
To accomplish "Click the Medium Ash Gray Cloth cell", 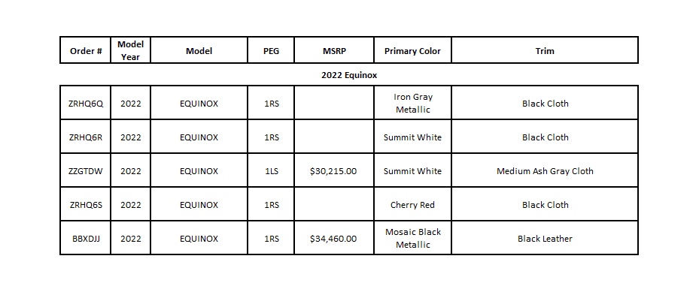I will click(x=545, y=170).
